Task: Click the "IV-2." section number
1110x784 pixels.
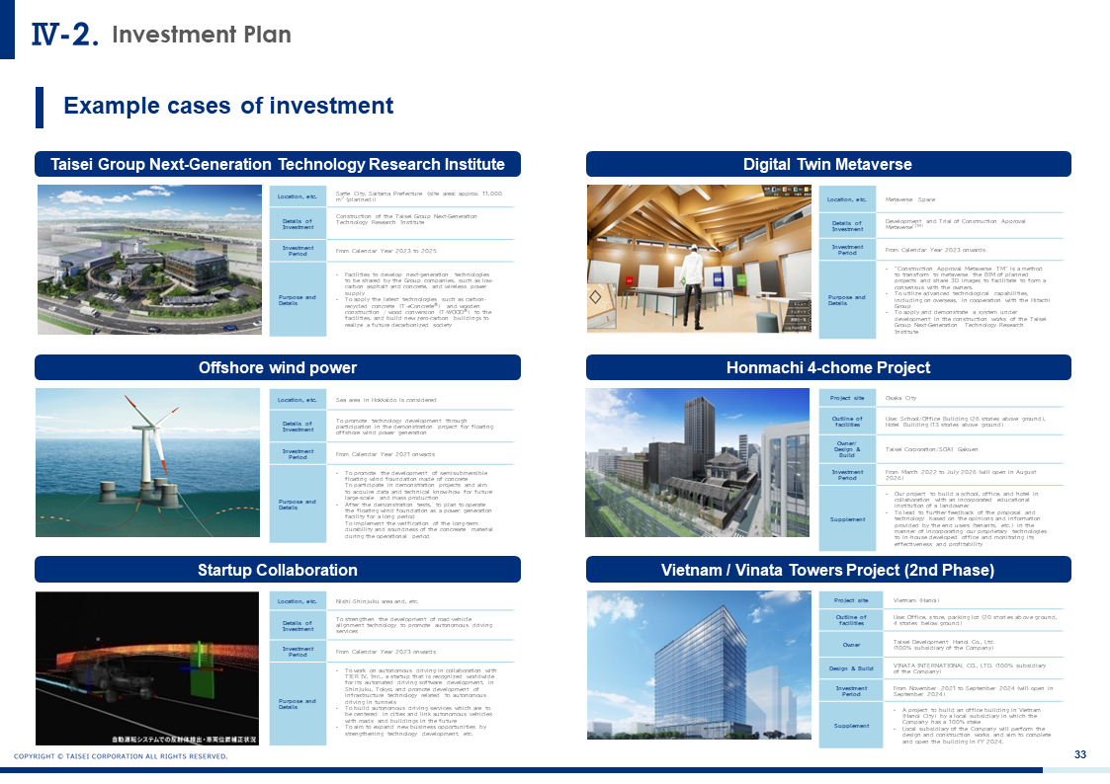Action: click(x=64, y=34)
